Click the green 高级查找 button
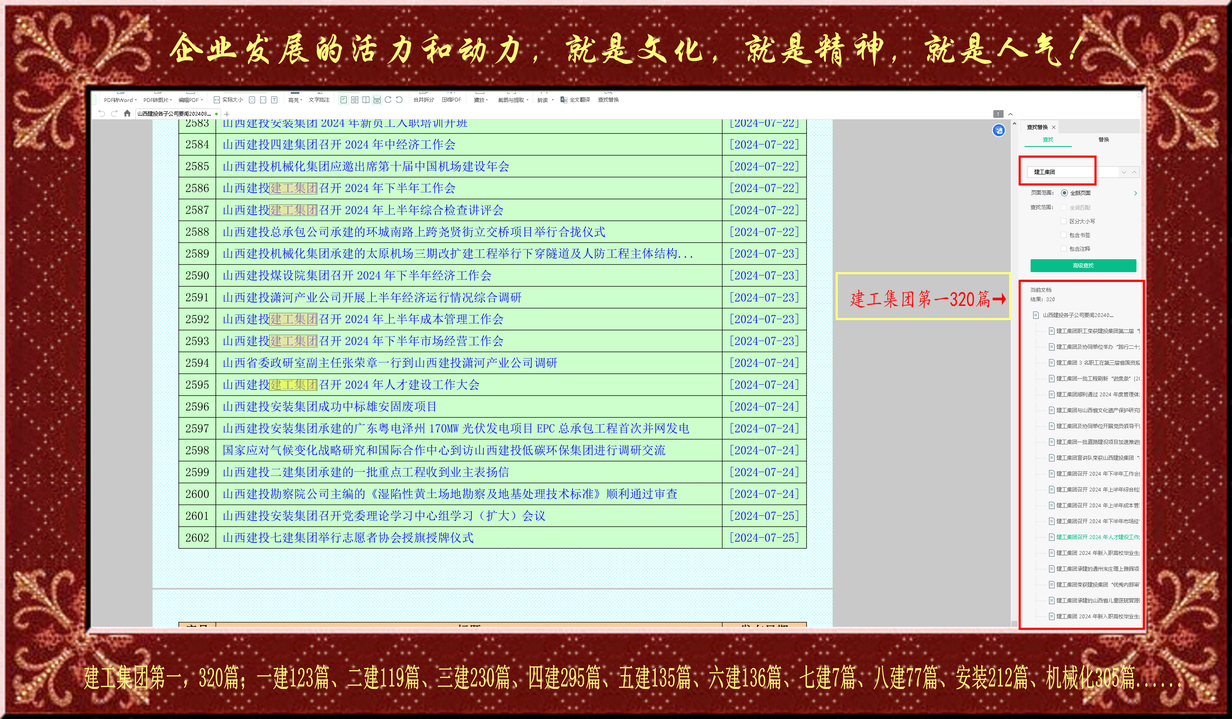The image size is (1232, 719). tap(1083, 265)
